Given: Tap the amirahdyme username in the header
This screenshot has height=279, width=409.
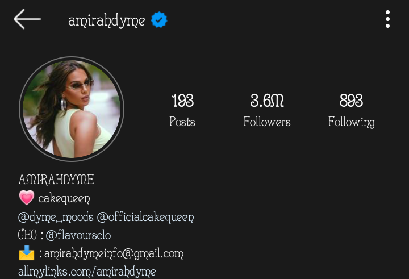Looking at the screenshot, I should [x=107, y=20].
